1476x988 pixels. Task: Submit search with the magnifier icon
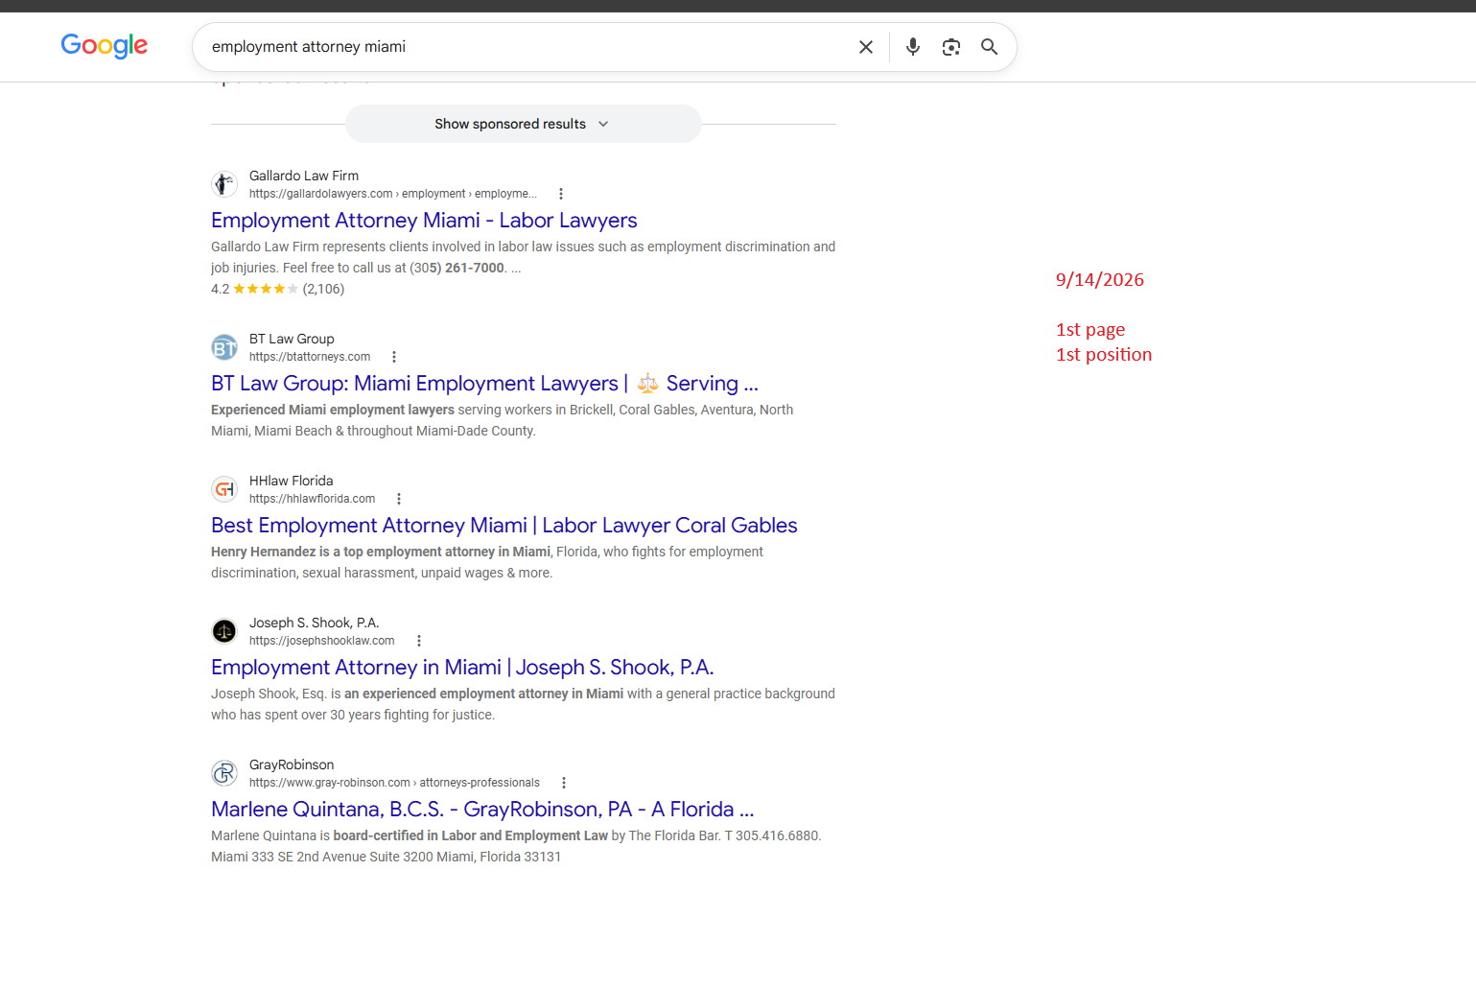(x=990, y=47)
